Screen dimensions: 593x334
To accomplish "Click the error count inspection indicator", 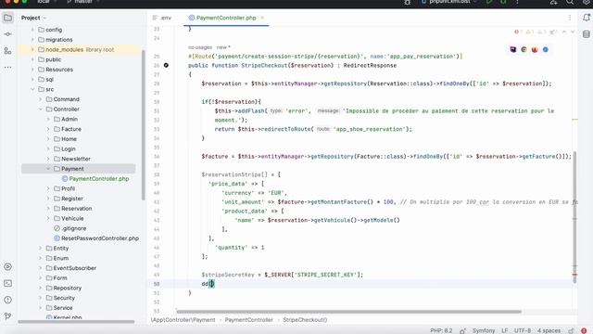I will tap(518, 32).
